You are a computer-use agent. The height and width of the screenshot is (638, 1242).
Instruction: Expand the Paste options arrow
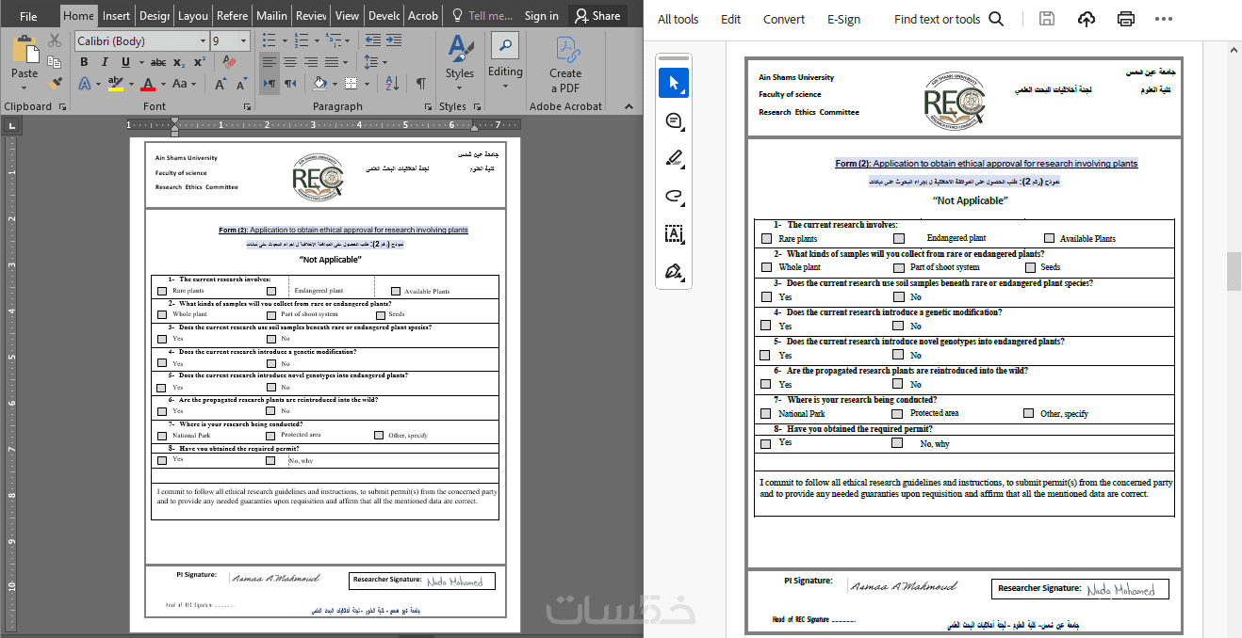pos(25,87)
